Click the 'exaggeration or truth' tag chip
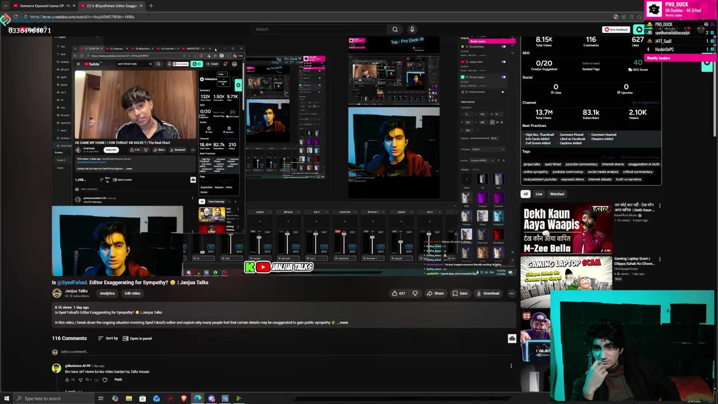The height and width of the screenshot is (404, 718). pyautogui.click(x=643, y=164)
